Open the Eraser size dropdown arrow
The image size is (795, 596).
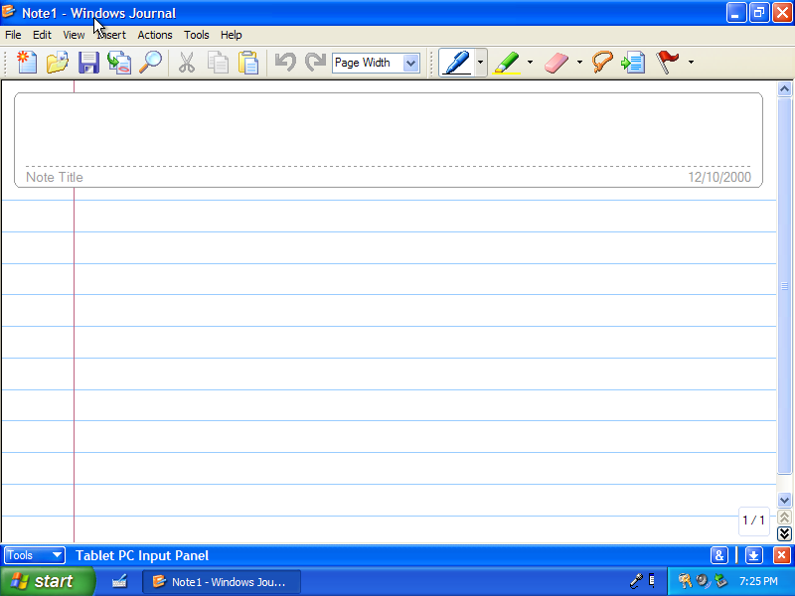579,63
